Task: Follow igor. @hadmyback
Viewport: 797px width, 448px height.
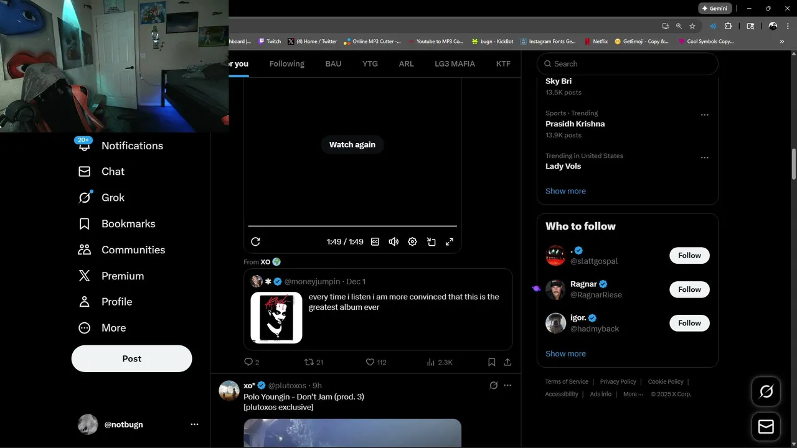Action: (689, 323)
